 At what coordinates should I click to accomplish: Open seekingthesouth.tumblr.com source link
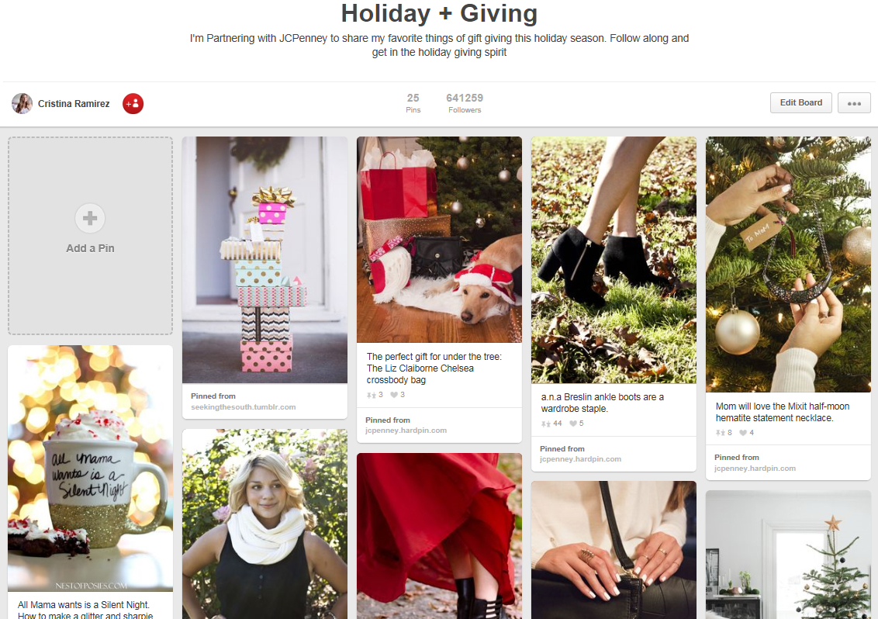[243, 407]
